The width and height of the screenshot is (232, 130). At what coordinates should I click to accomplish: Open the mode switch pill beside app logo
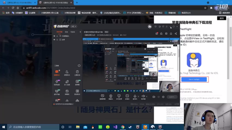tap(74, 26)
